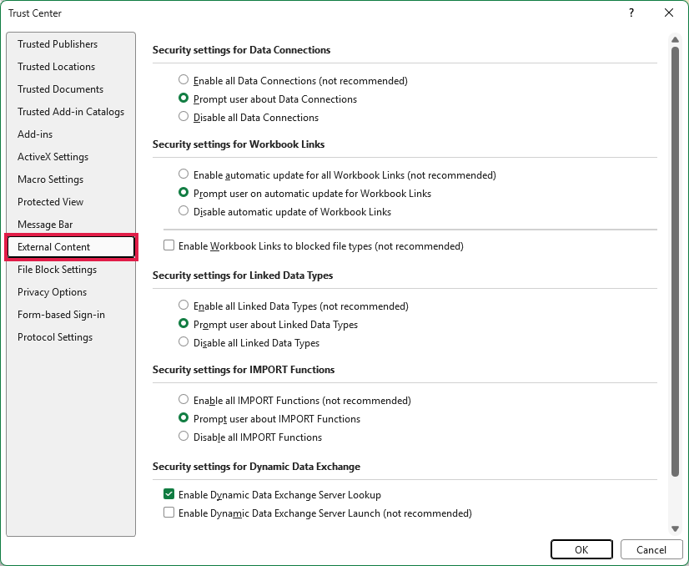The height and width of the screenshot is (566, 689).
Task: Click the Trust Center title text
Action: pyautogui.click(x=35, y=13)
